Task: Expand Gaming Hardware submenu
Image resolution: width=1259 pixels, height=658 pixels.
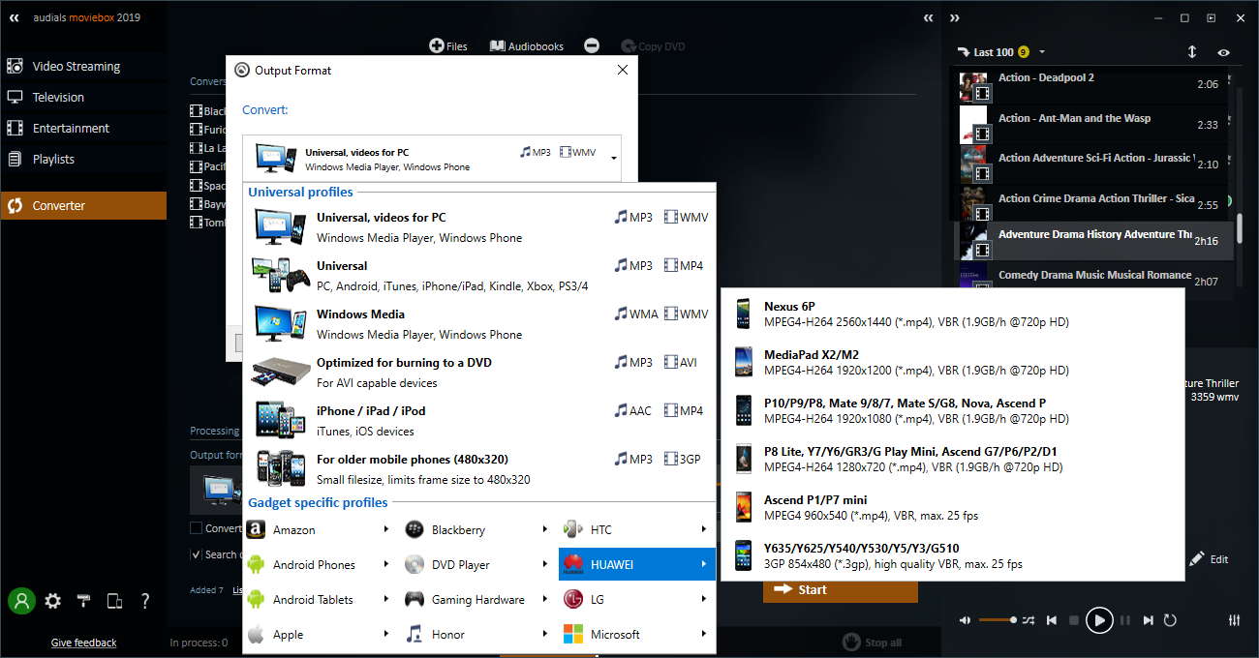Action: click(479, 600)
